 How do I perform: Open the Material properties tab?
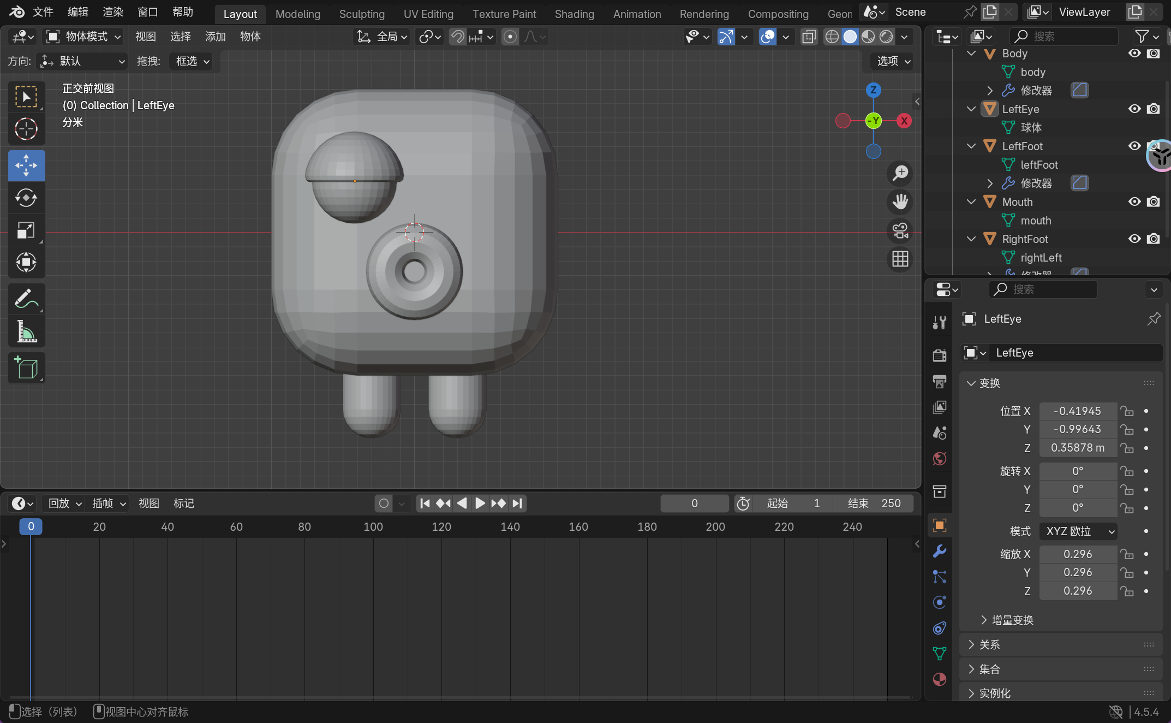939,679
